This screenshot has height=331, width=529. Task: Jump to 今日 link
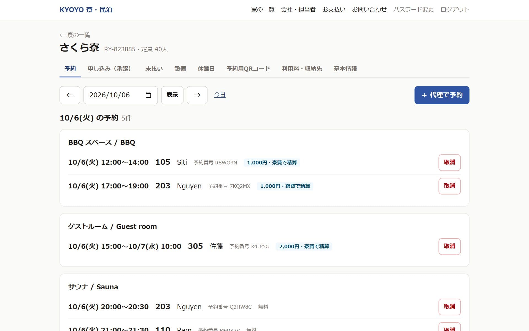[x=220, y=95]
